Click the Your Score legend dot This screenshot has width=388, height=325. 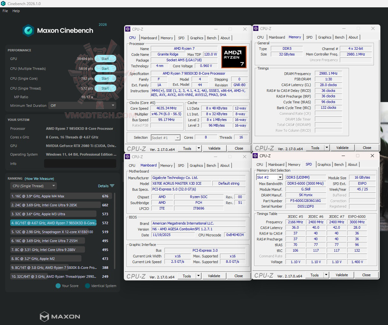tap(58, 286)
